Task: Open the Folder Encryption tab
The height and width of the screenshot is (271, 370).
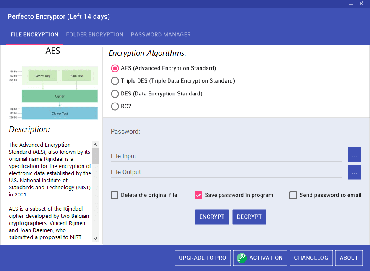Action: pos(95,35)
